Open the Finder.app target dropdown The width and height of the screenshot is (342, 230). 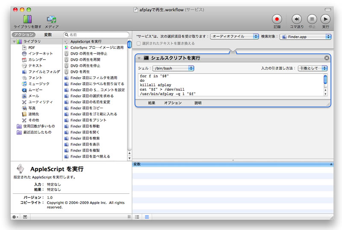click(x=305, y=37)
